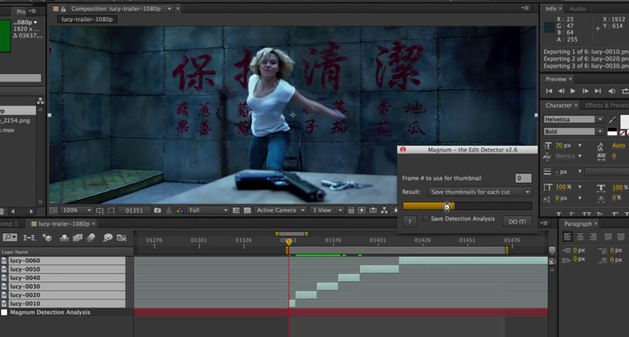The width and height of the screenshot is (629, 337).
Task: Switch to the Audio panel tab
Action: click(x=578, y=8)
